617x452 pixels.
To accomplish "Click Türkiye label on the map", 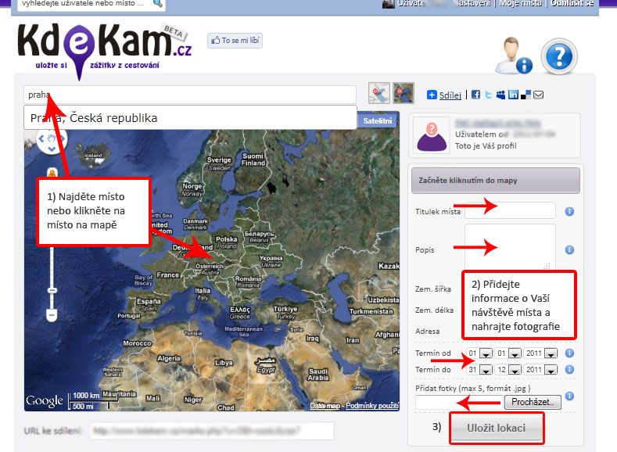I will click(x=285, y=309).
